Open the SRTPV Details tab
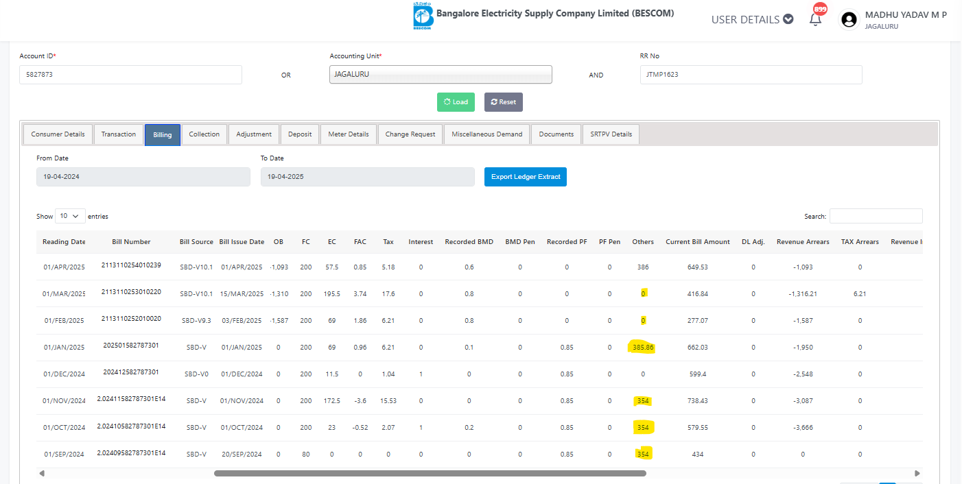 (611, 134)
